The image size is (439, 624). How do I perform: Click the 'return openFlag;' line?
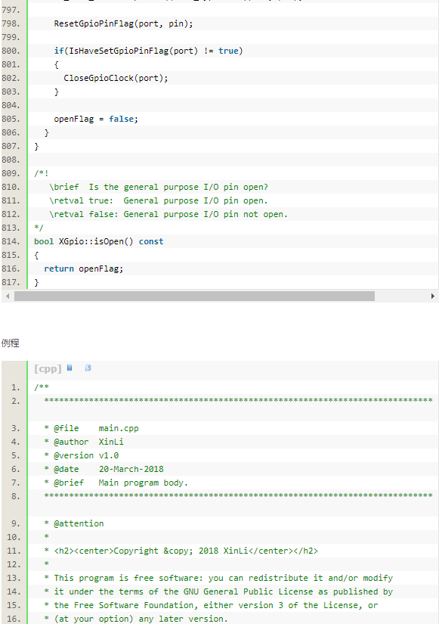point(84,269)
